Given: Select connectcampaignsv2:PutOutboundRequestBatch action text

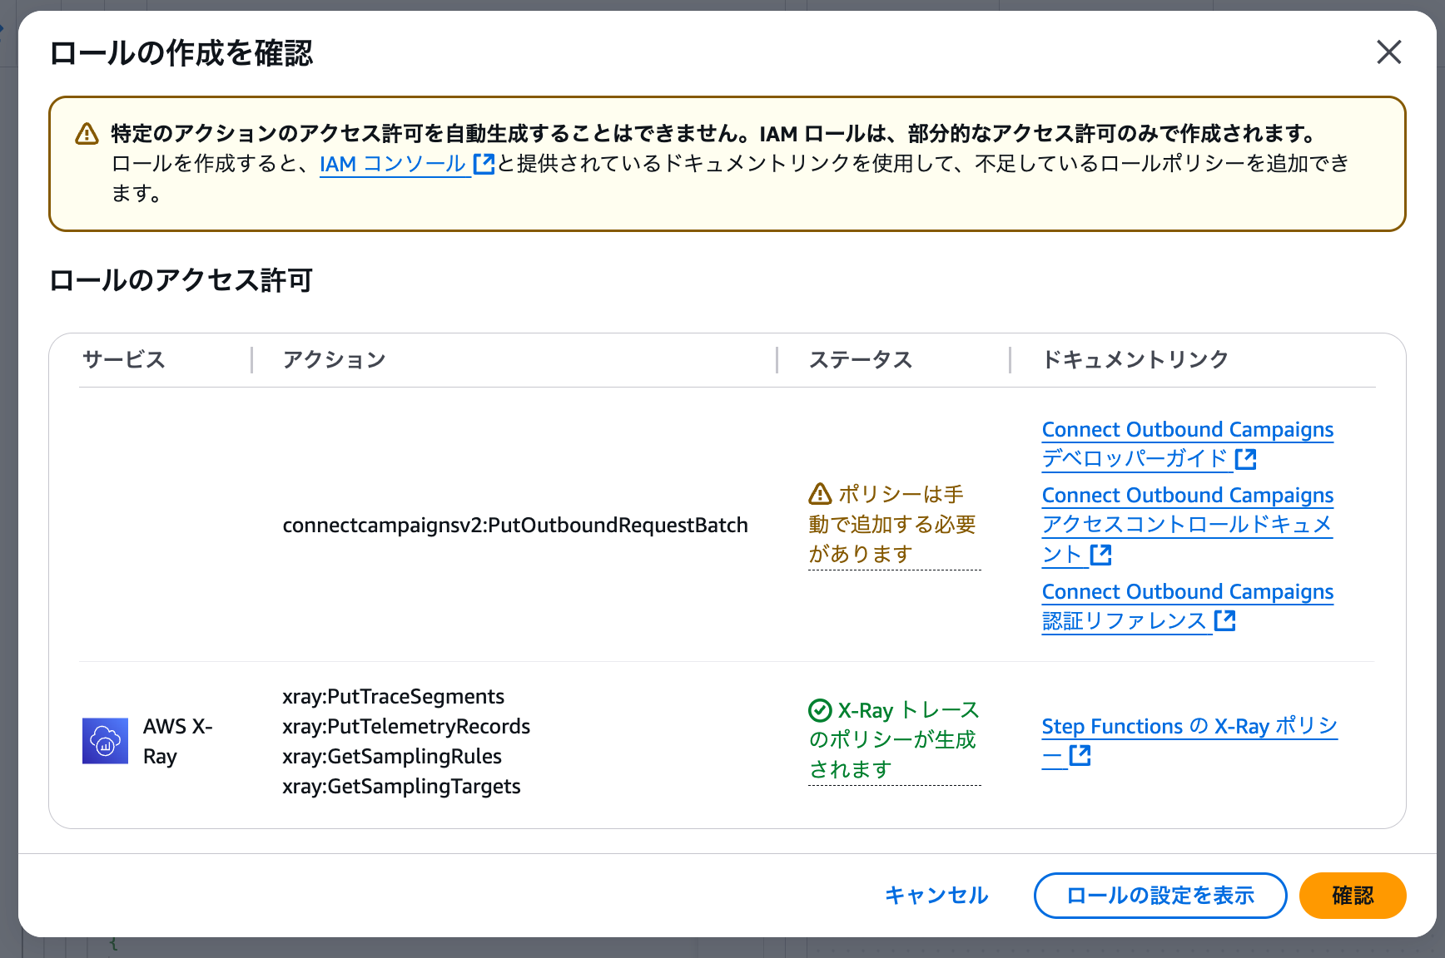Looking at the screenshot, I should tap(515, 526).
